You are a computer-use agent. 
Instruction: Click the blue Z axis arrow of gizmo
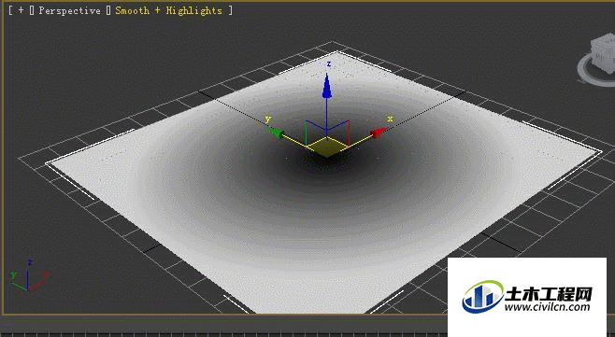click(x=327, y=86)
